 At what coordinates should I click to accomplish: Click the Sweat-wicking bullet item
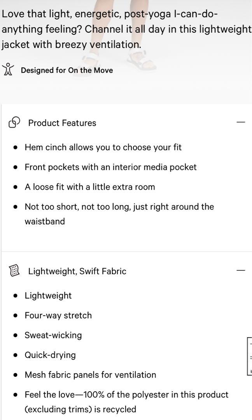pos(53,335)
